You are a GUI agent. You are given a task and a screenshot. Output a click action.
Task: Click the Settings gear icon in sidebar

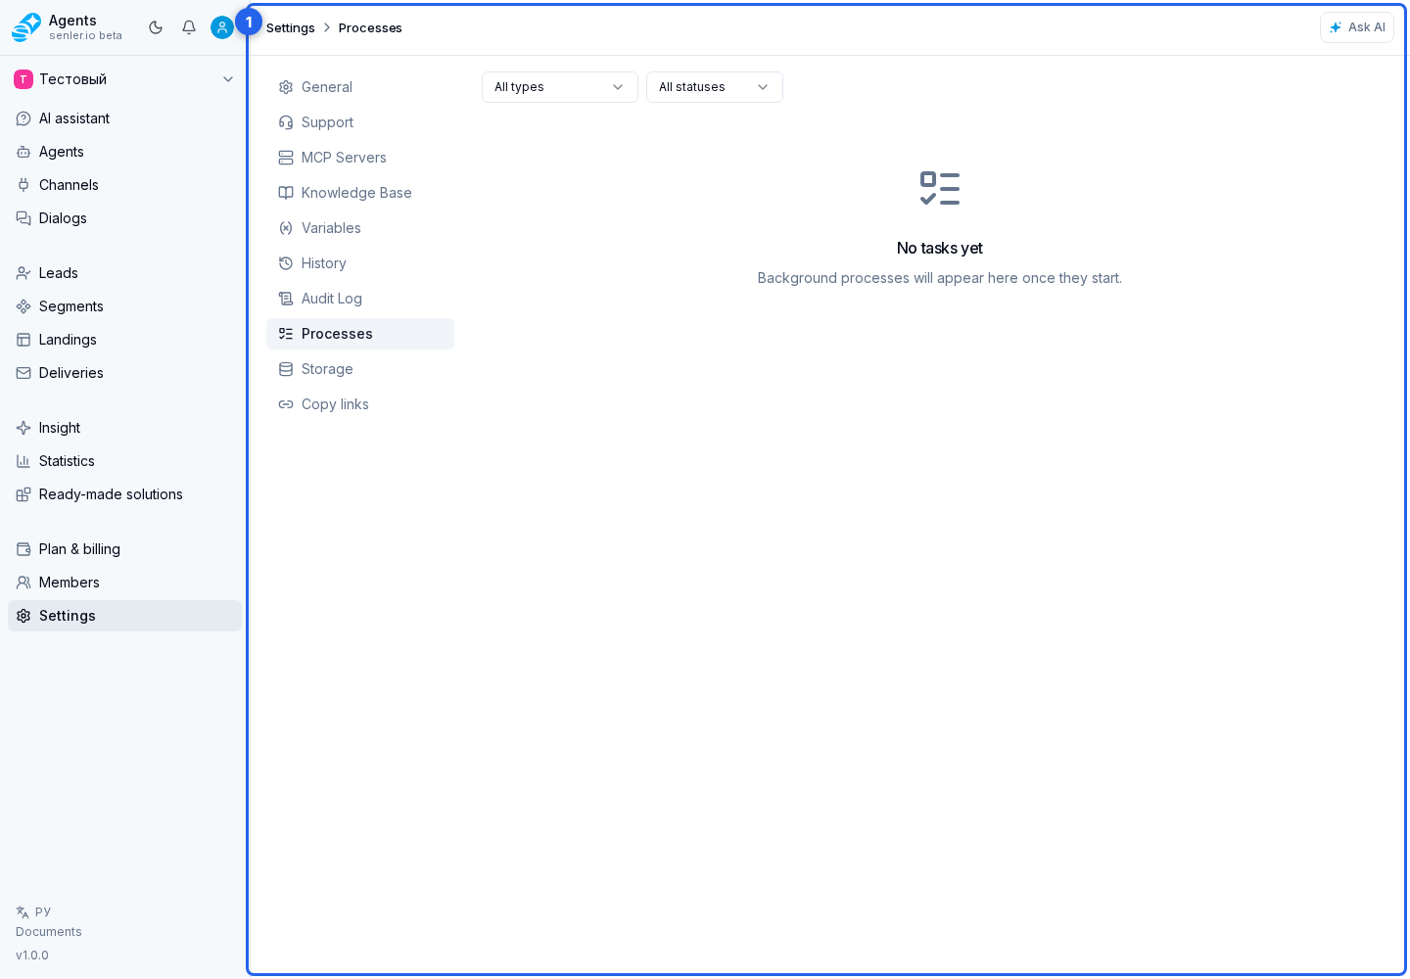point(23,616)
